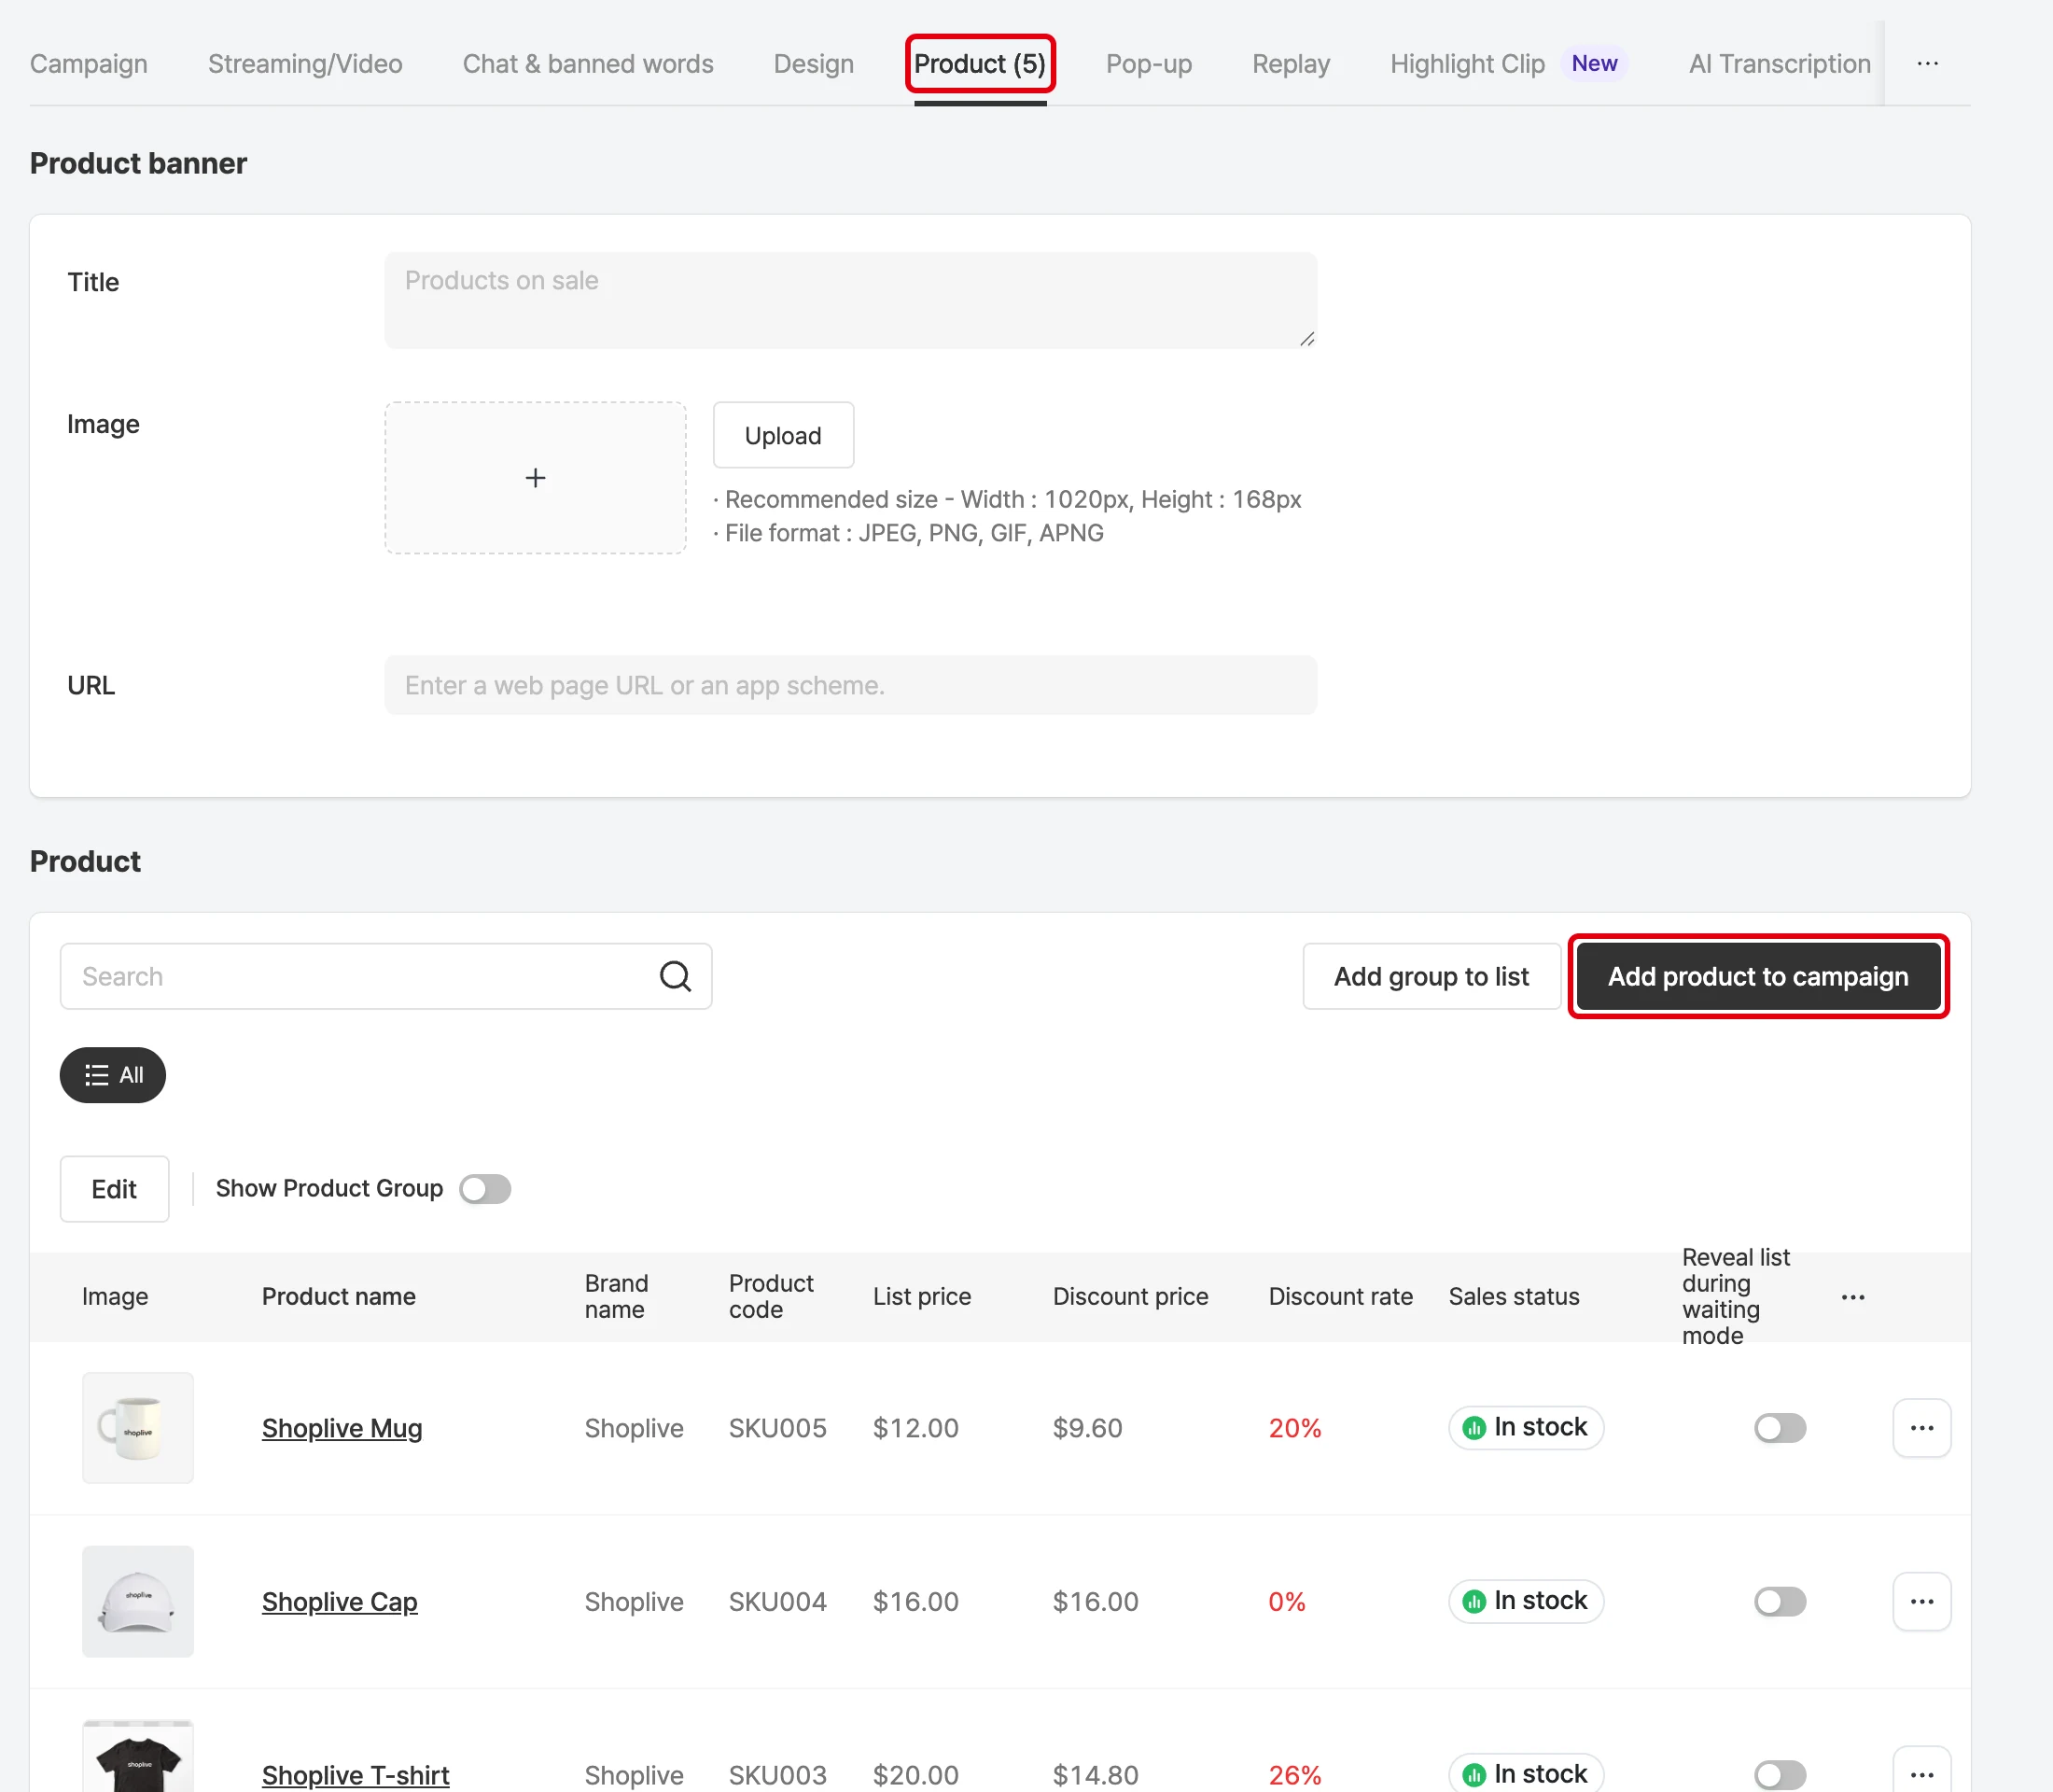Screen dimensions: 2053x1792
Task: Click Add product to campaign button
Action: [1758, 976]
